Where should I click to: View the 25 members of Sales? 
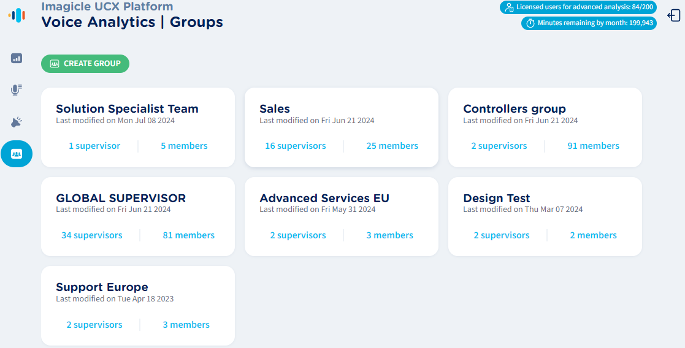(392, 146)
